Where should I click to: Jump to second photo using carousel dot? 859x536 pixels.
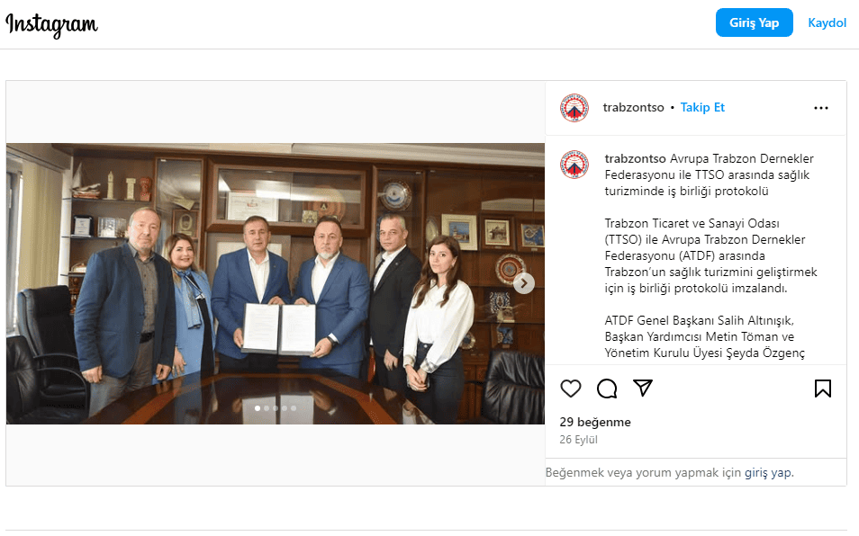pyautogui.click(x=267, y=408)
